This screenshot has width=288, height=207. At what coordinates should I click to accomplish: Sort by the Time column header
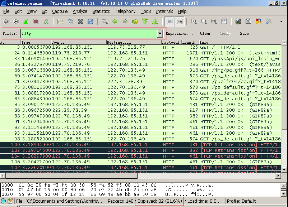36,42
